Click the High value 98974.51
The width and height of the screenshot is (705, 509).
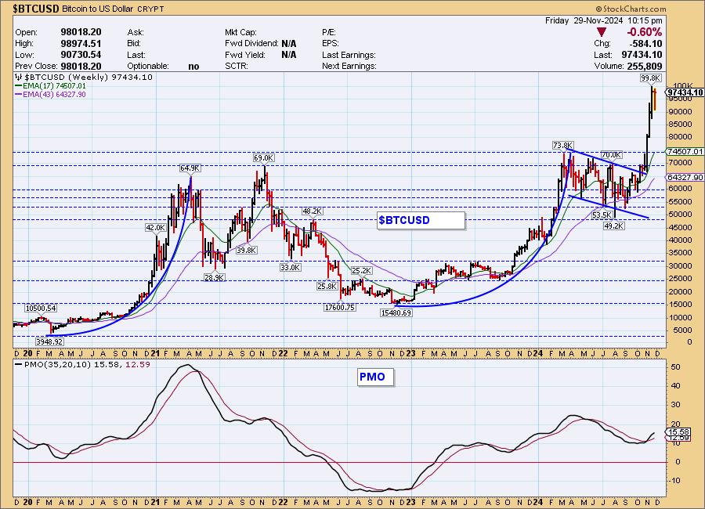click(81, 44)
